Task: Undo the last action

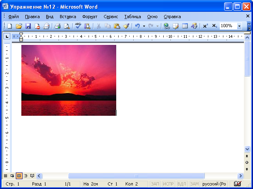Action: (x=137, y=26)
